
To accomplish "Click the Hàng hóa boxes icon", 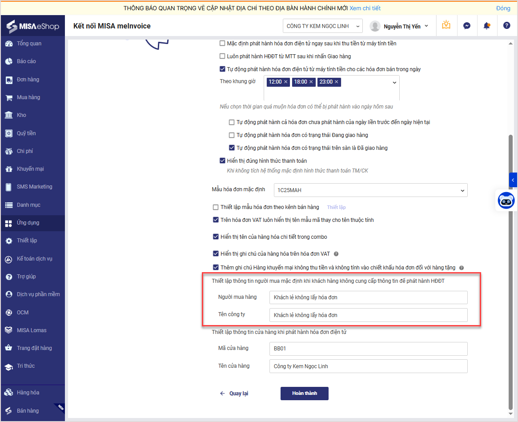I will click(x=9, y=393).
